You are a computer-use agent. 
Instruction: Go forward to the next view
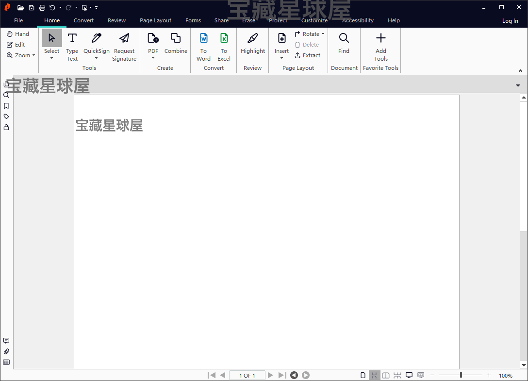(x=306, y=375)
